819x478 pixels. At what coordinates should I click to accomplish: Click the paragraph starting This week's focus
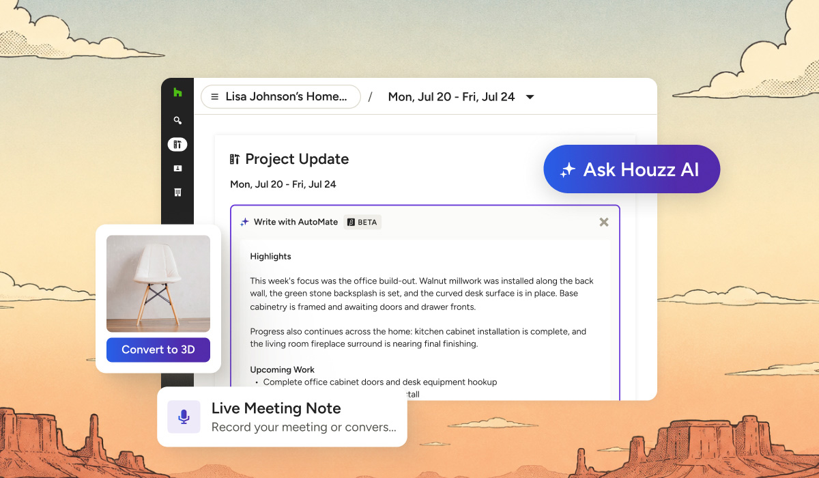422,294
